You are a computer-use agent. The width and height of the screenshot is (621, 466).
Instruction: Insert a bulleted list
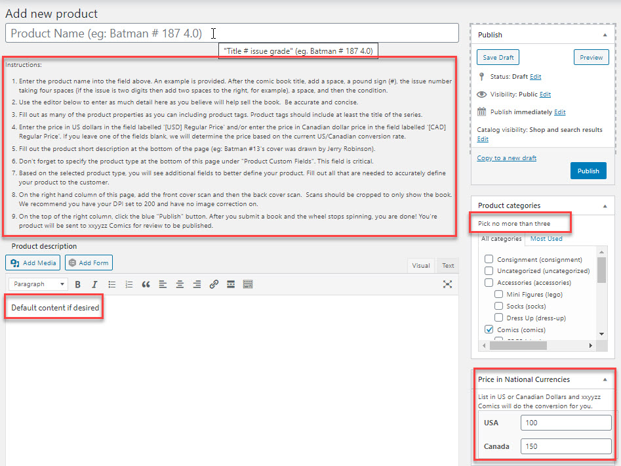[112, 284]
